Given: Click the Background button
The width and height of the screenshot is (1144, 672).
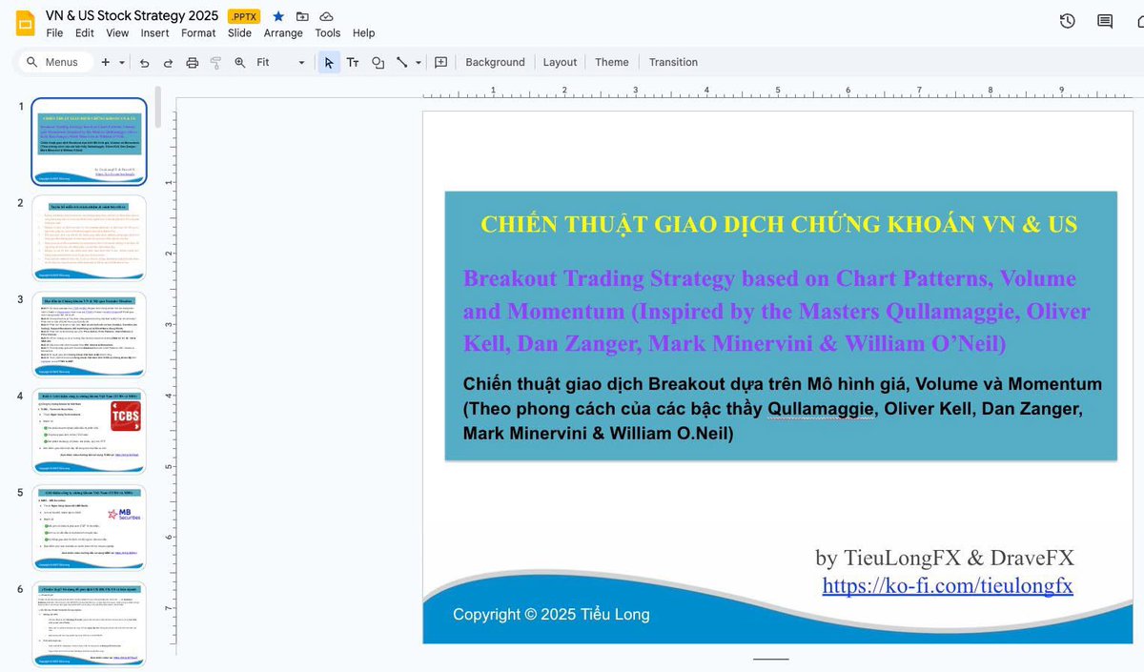Looking at the screenshot, I should point(495,62).
